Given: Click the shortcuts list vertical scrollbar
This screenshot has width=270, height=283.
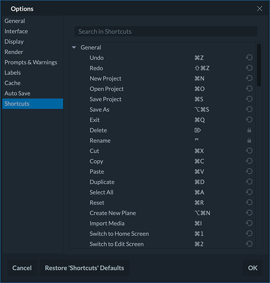Looking at the screenshot, I should [259, 65].
